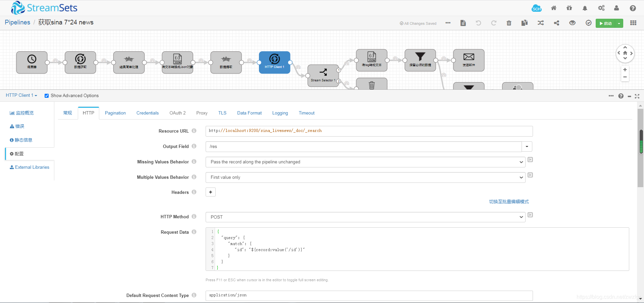644x303 pixels.
Task: Select the 数据获取 stage node
Action: (80, 62)
